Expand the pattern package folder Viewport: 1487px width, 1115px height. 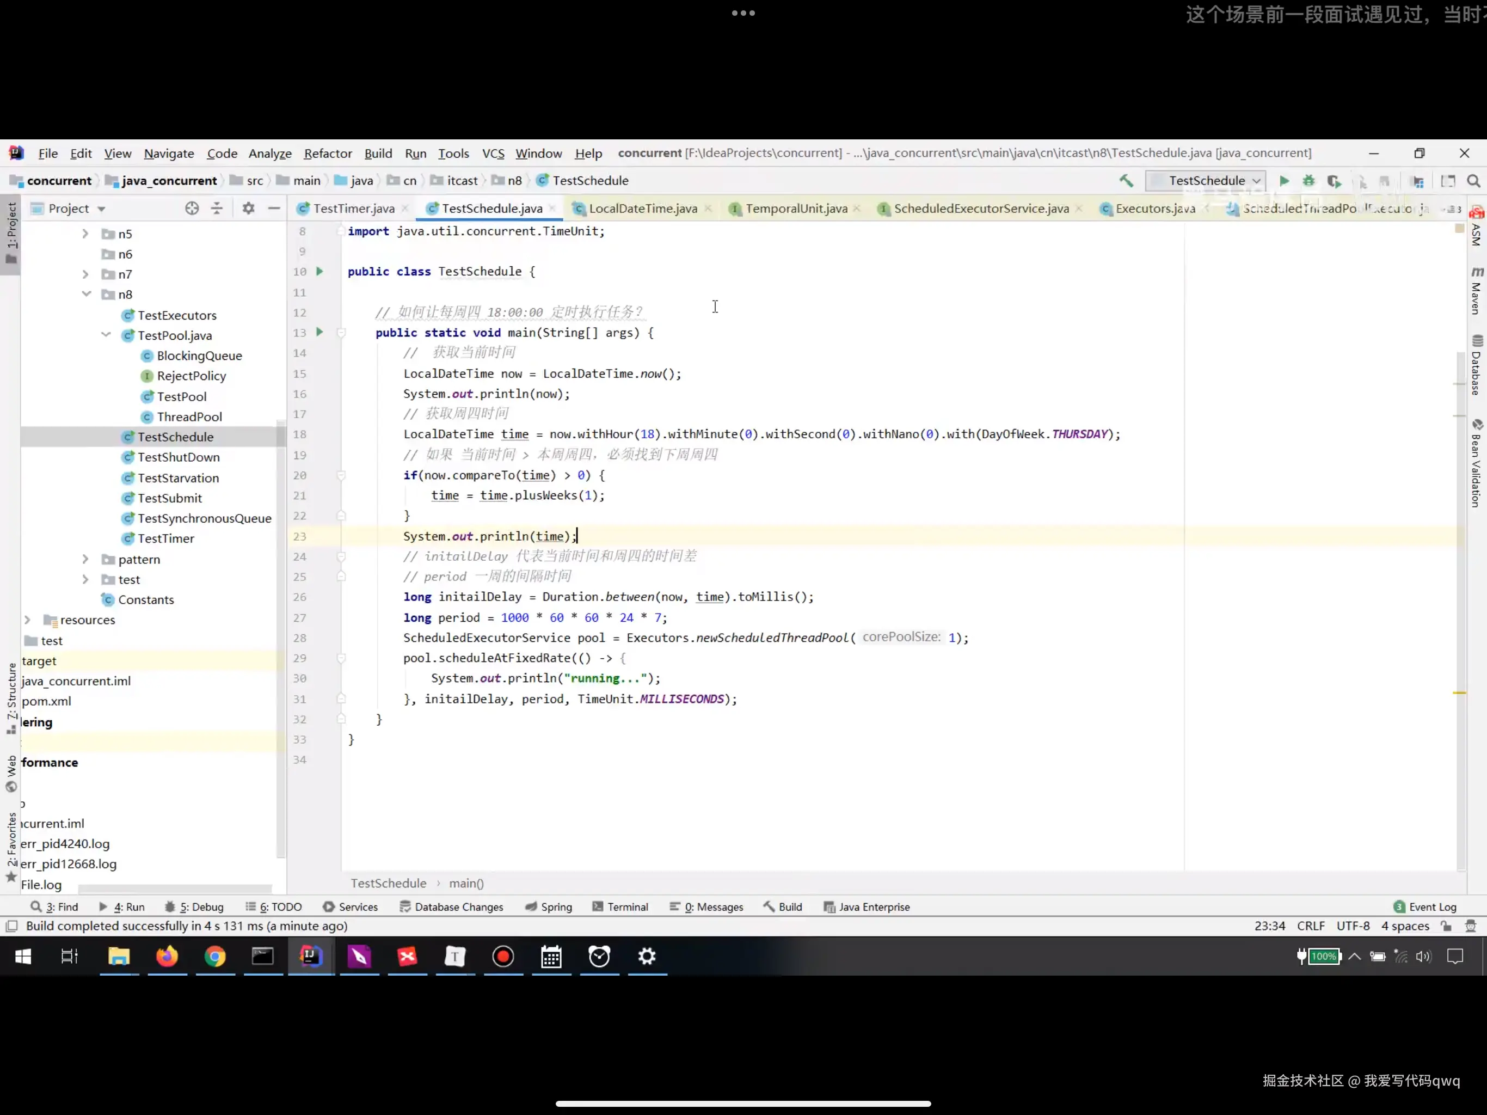85,560
